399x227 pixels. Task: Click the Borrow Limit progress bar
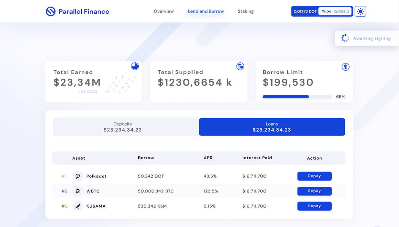pos(297,97)
